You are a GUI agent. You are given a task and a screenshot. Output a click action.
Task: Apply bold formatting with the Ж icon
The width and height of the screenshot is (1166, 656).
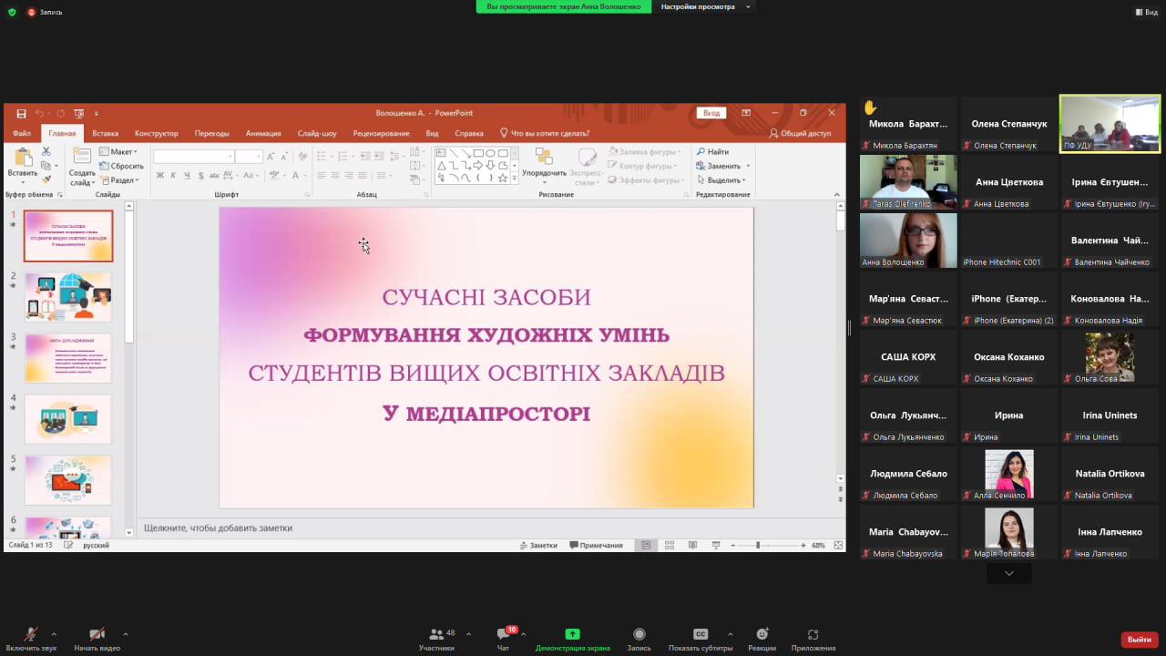point(159,174)
